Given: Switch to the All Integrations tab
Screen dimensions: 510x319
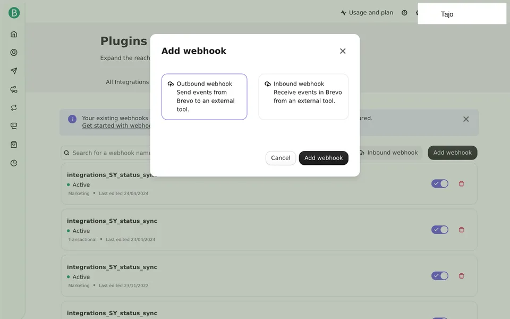Looking at the screenshot, I should 127,82.
